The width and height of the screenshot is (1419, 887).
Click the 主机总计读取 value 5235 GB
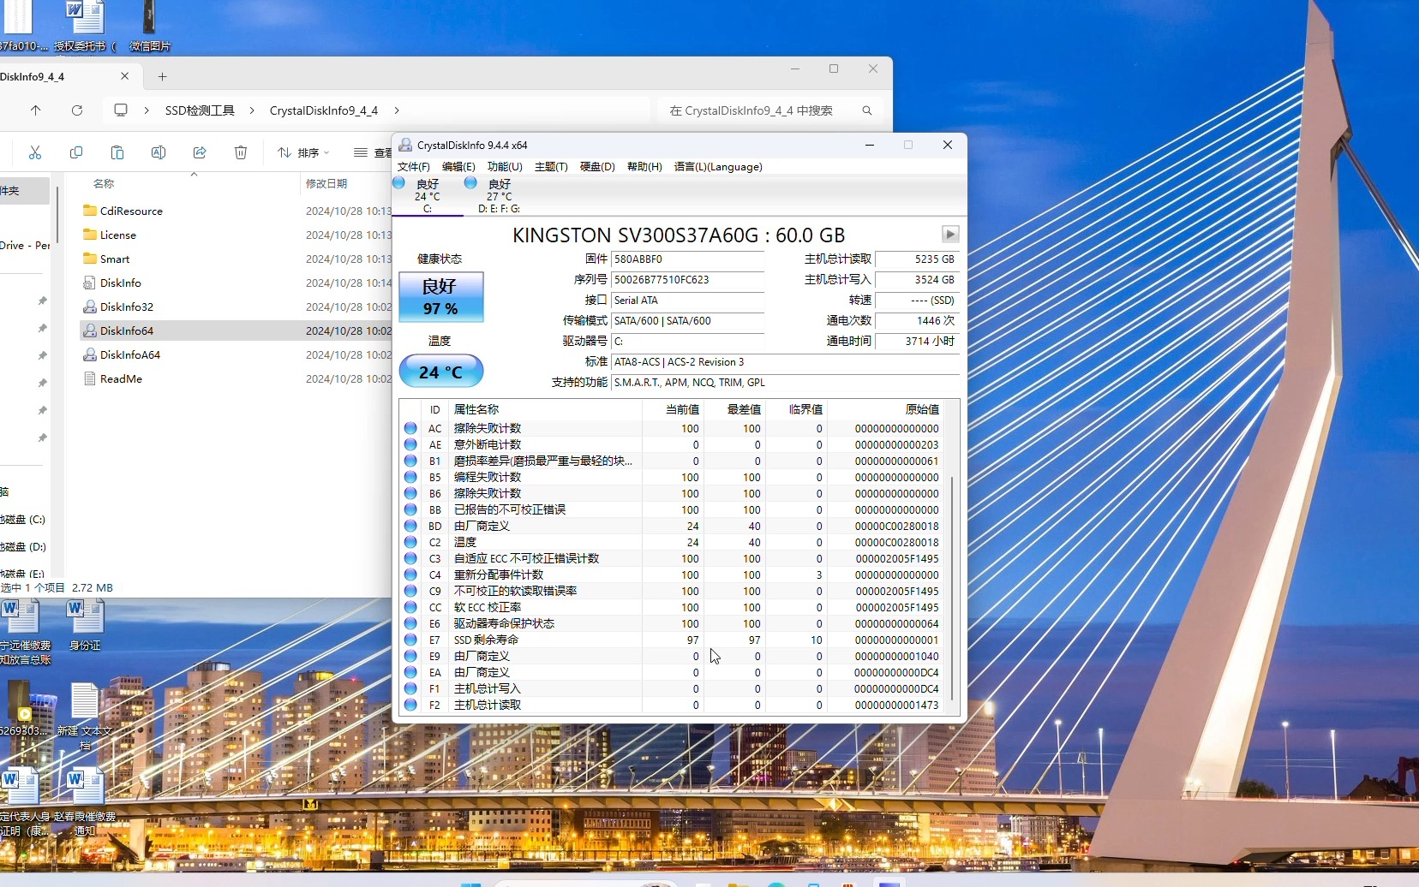click(917, 259)
